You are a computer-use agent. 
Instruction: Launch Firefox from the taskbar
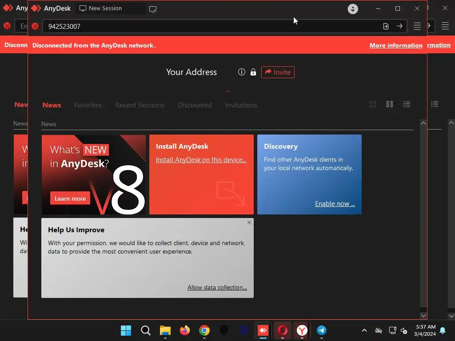click(184, 330)
